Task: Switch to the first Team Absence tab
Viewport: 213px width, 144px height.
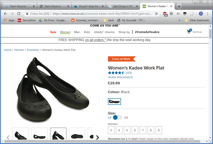Action: tap(20, 6)
